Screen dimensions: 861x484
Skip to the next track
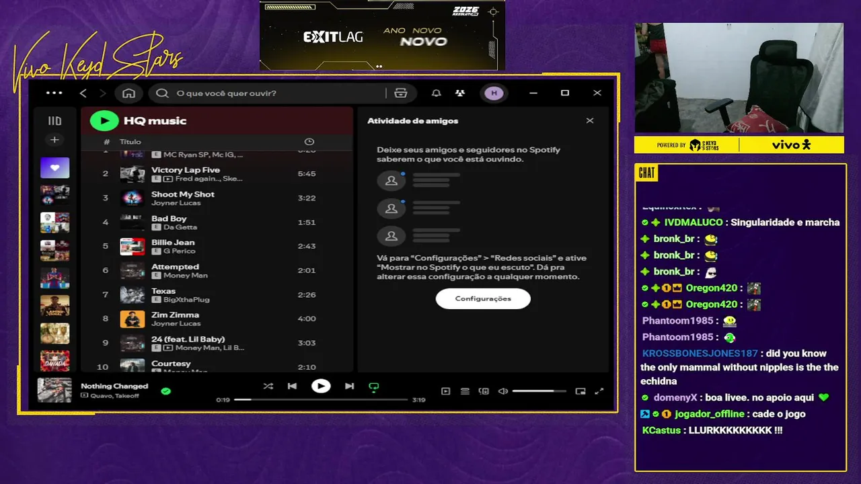349,387
